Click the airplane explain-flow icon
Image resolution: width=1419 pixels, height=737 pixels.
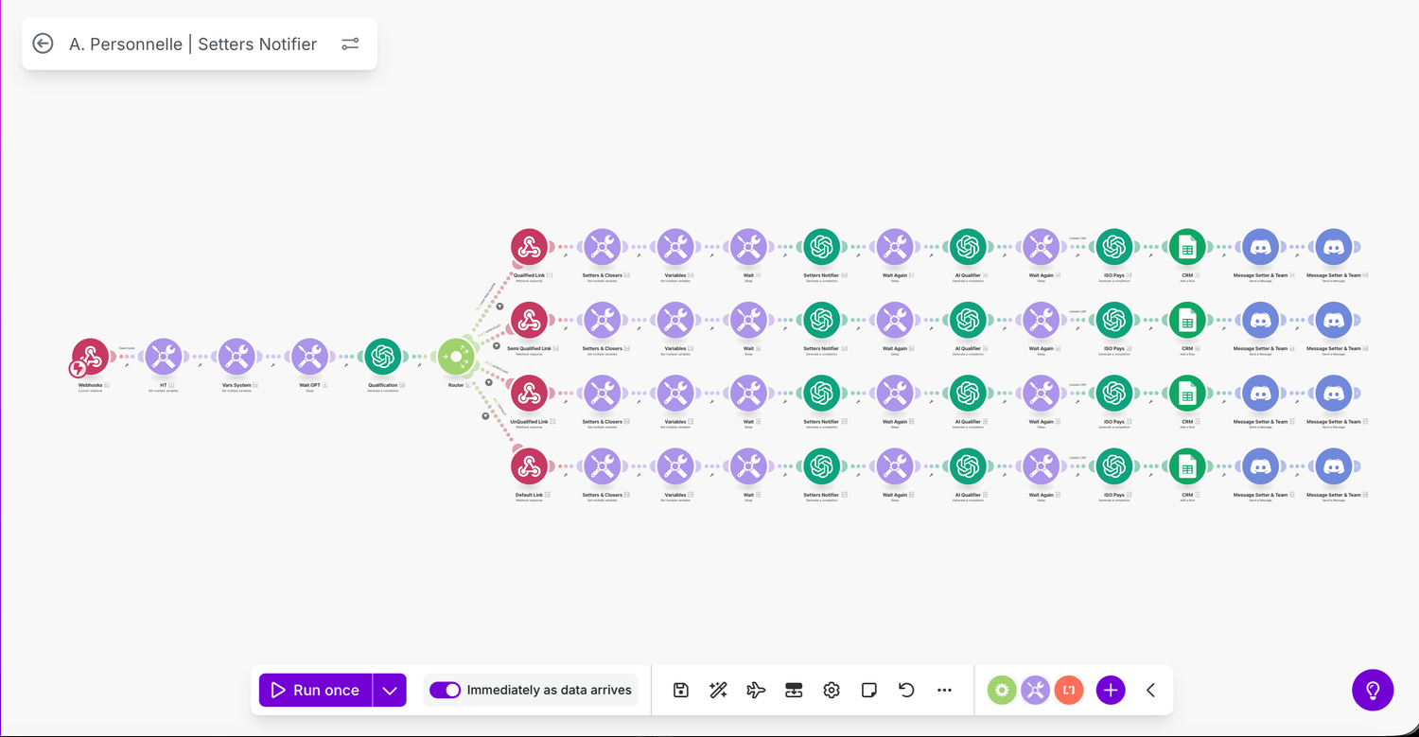(756, 691)
